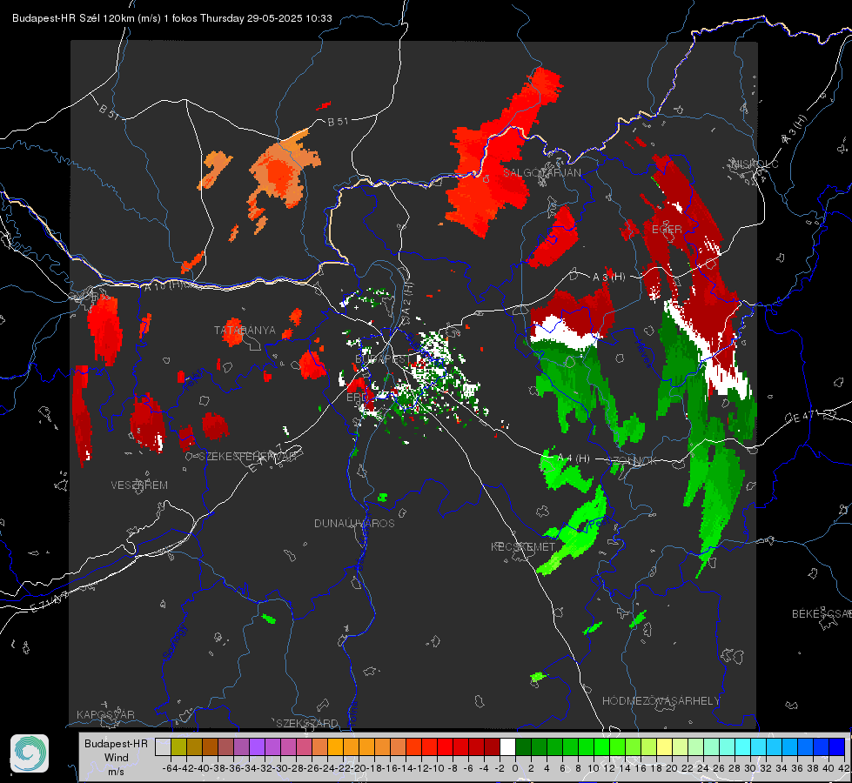Click the 'Budapest-HR Wind m/s' legend title
The height and width of the screenshot is (783, 852).
point(117,758)
